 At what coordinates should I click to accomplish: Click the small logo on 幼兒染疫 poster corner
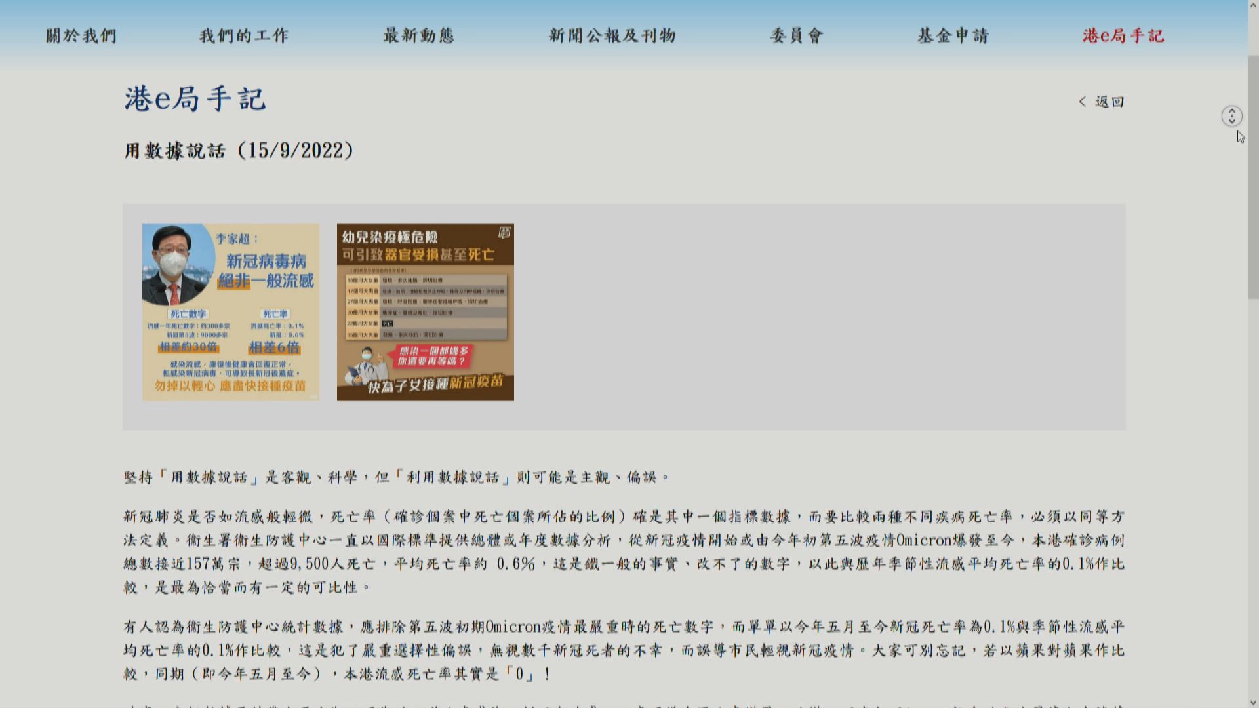coord(504,232)
